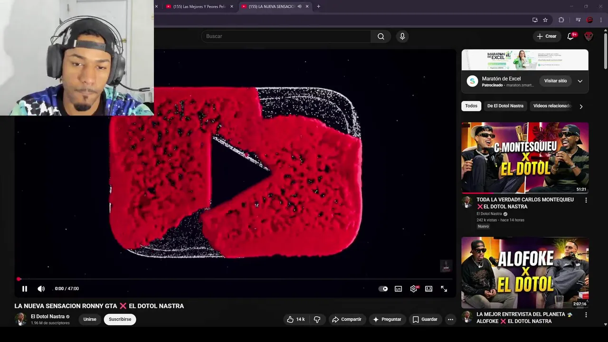This screenshot has width=608, height=342.
Task: Enter fullscreen mode
Action: tap(444, 289)
